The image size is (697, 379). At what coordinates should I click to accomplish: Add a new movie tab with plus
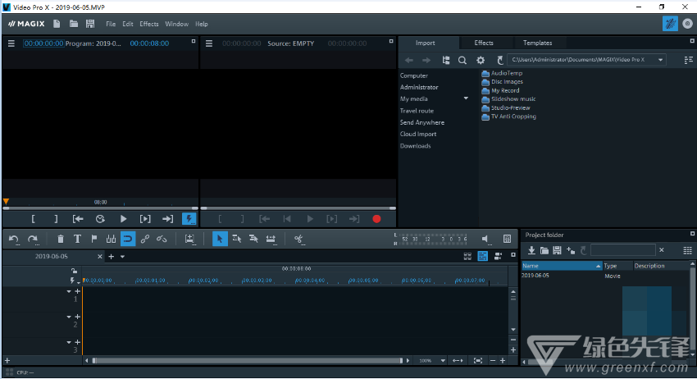click(112, 257)
